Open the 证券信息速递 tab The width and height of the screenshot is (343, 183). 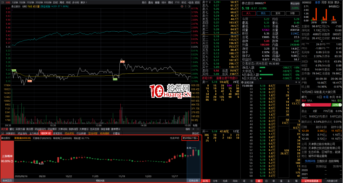[311, 181]
